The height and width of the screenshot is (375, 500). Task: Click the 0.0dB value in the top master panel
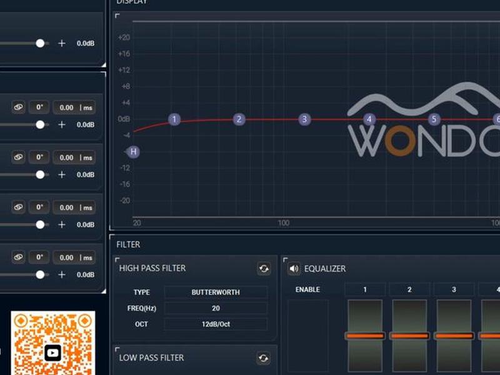tap(86, 43)
